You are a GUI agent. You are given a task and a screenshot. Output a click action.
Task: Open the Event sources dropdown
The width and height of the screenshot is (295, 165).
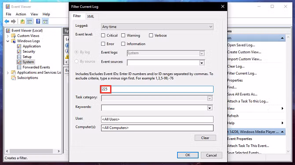pyautogui.click(x=202, y=63)
